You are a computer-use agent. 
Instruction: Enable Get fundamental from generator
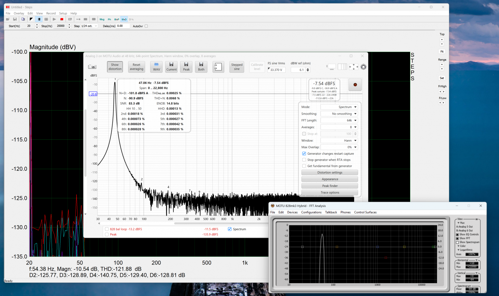(304, 166)
